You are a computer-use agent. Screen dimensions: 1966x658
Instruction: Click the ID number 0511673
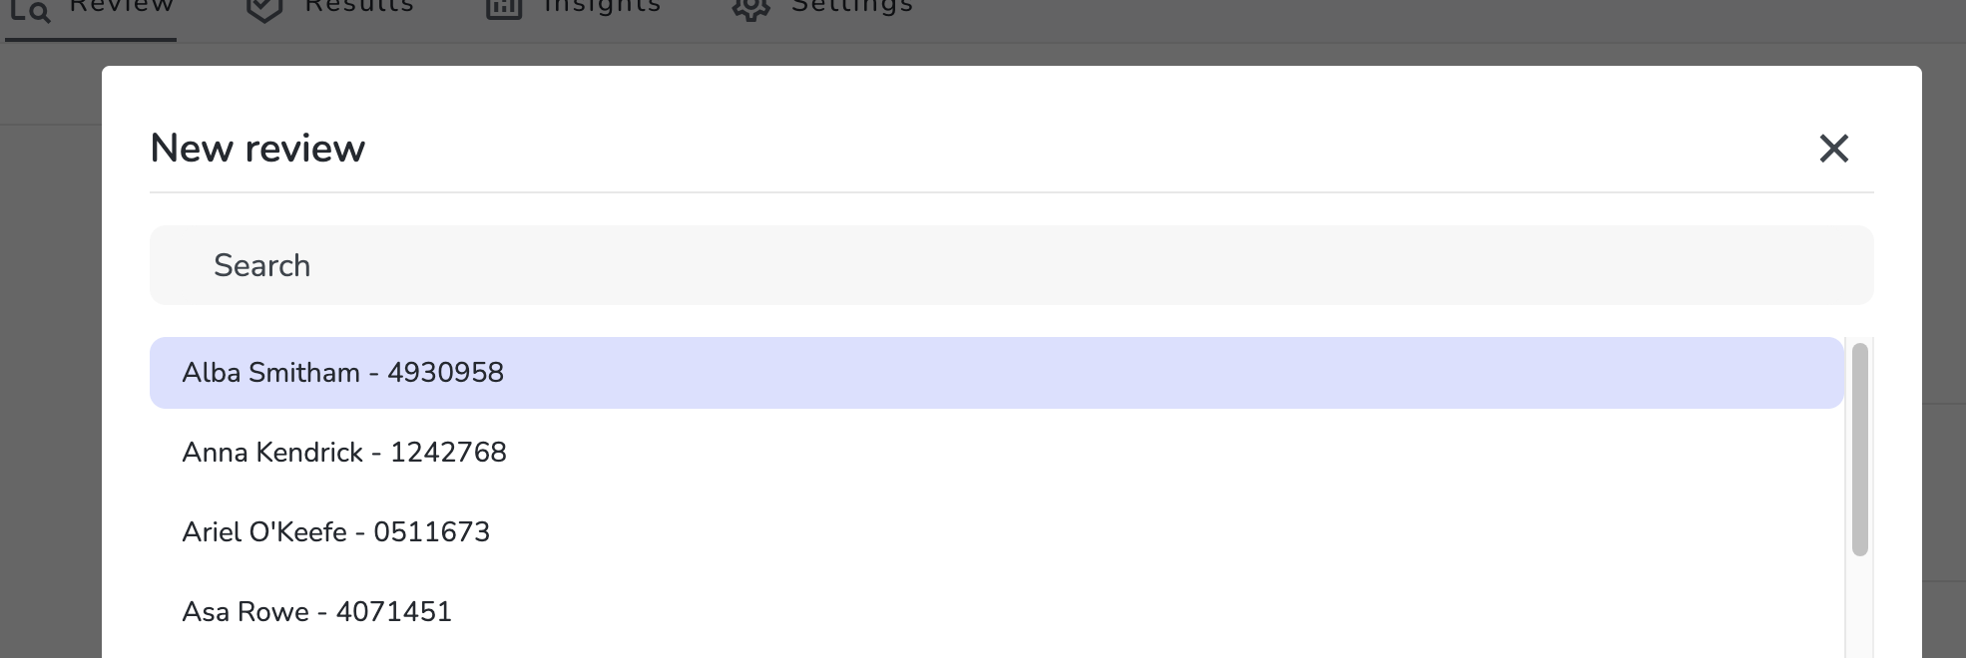(431, 532)
